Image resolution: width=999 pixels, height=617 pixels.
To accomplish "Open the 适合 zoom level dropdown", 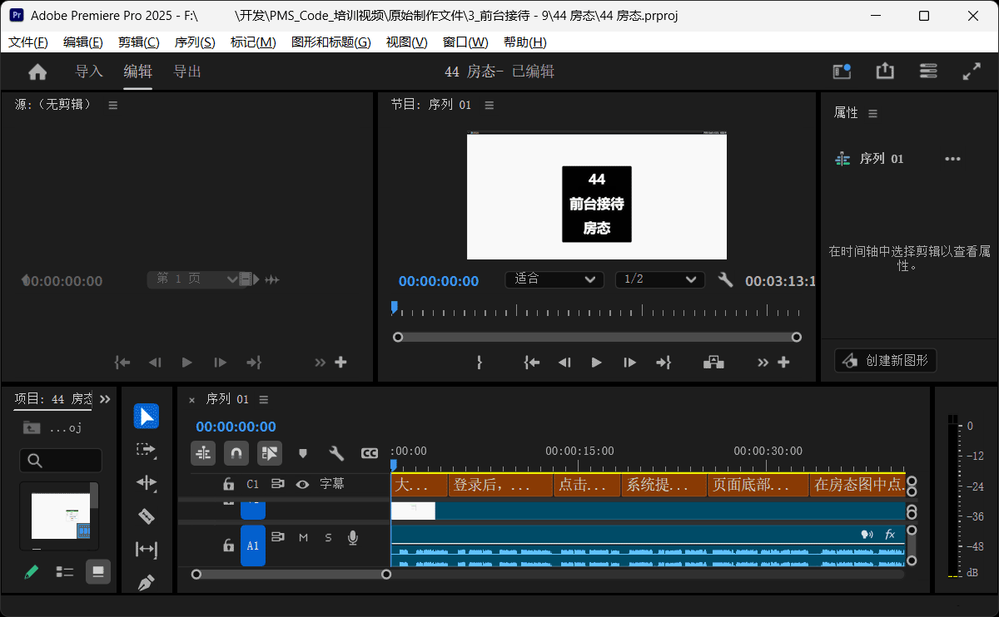I will coord(554,279).
